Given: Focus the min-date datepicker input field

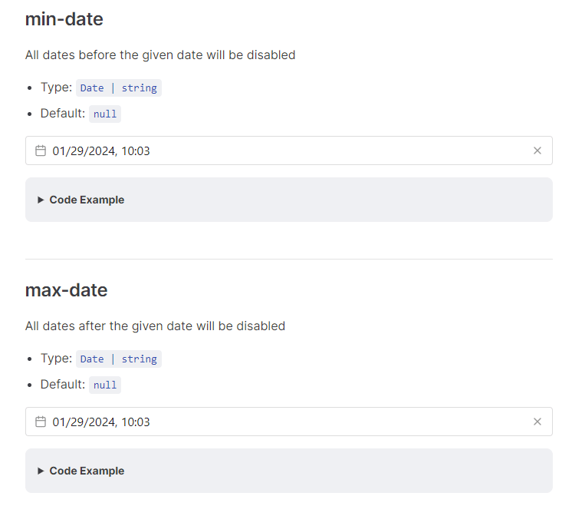Looking at the screenshot, I should (x=289, y=150).
